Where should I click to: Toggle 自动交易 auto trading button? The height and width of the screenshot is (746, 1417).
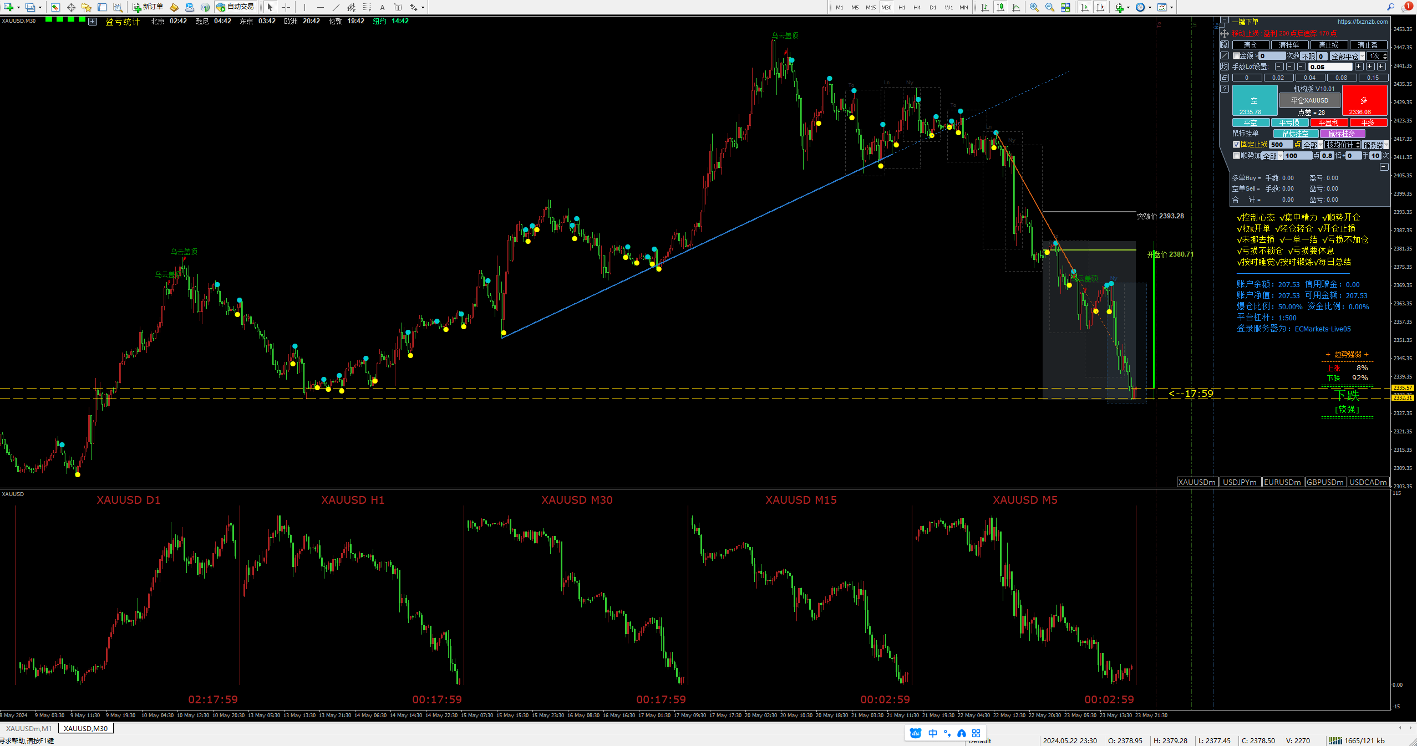(235, 7)
